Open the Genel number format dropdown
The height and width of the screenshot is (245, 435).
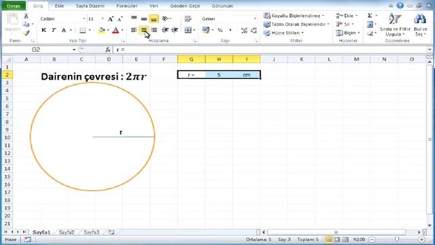coord(255,19)
